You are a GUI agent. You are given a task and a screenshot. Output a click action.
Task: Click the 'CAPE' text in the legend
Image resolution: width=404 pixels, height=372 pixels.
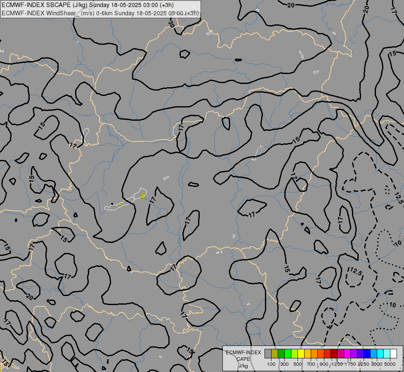coord(243,359)
